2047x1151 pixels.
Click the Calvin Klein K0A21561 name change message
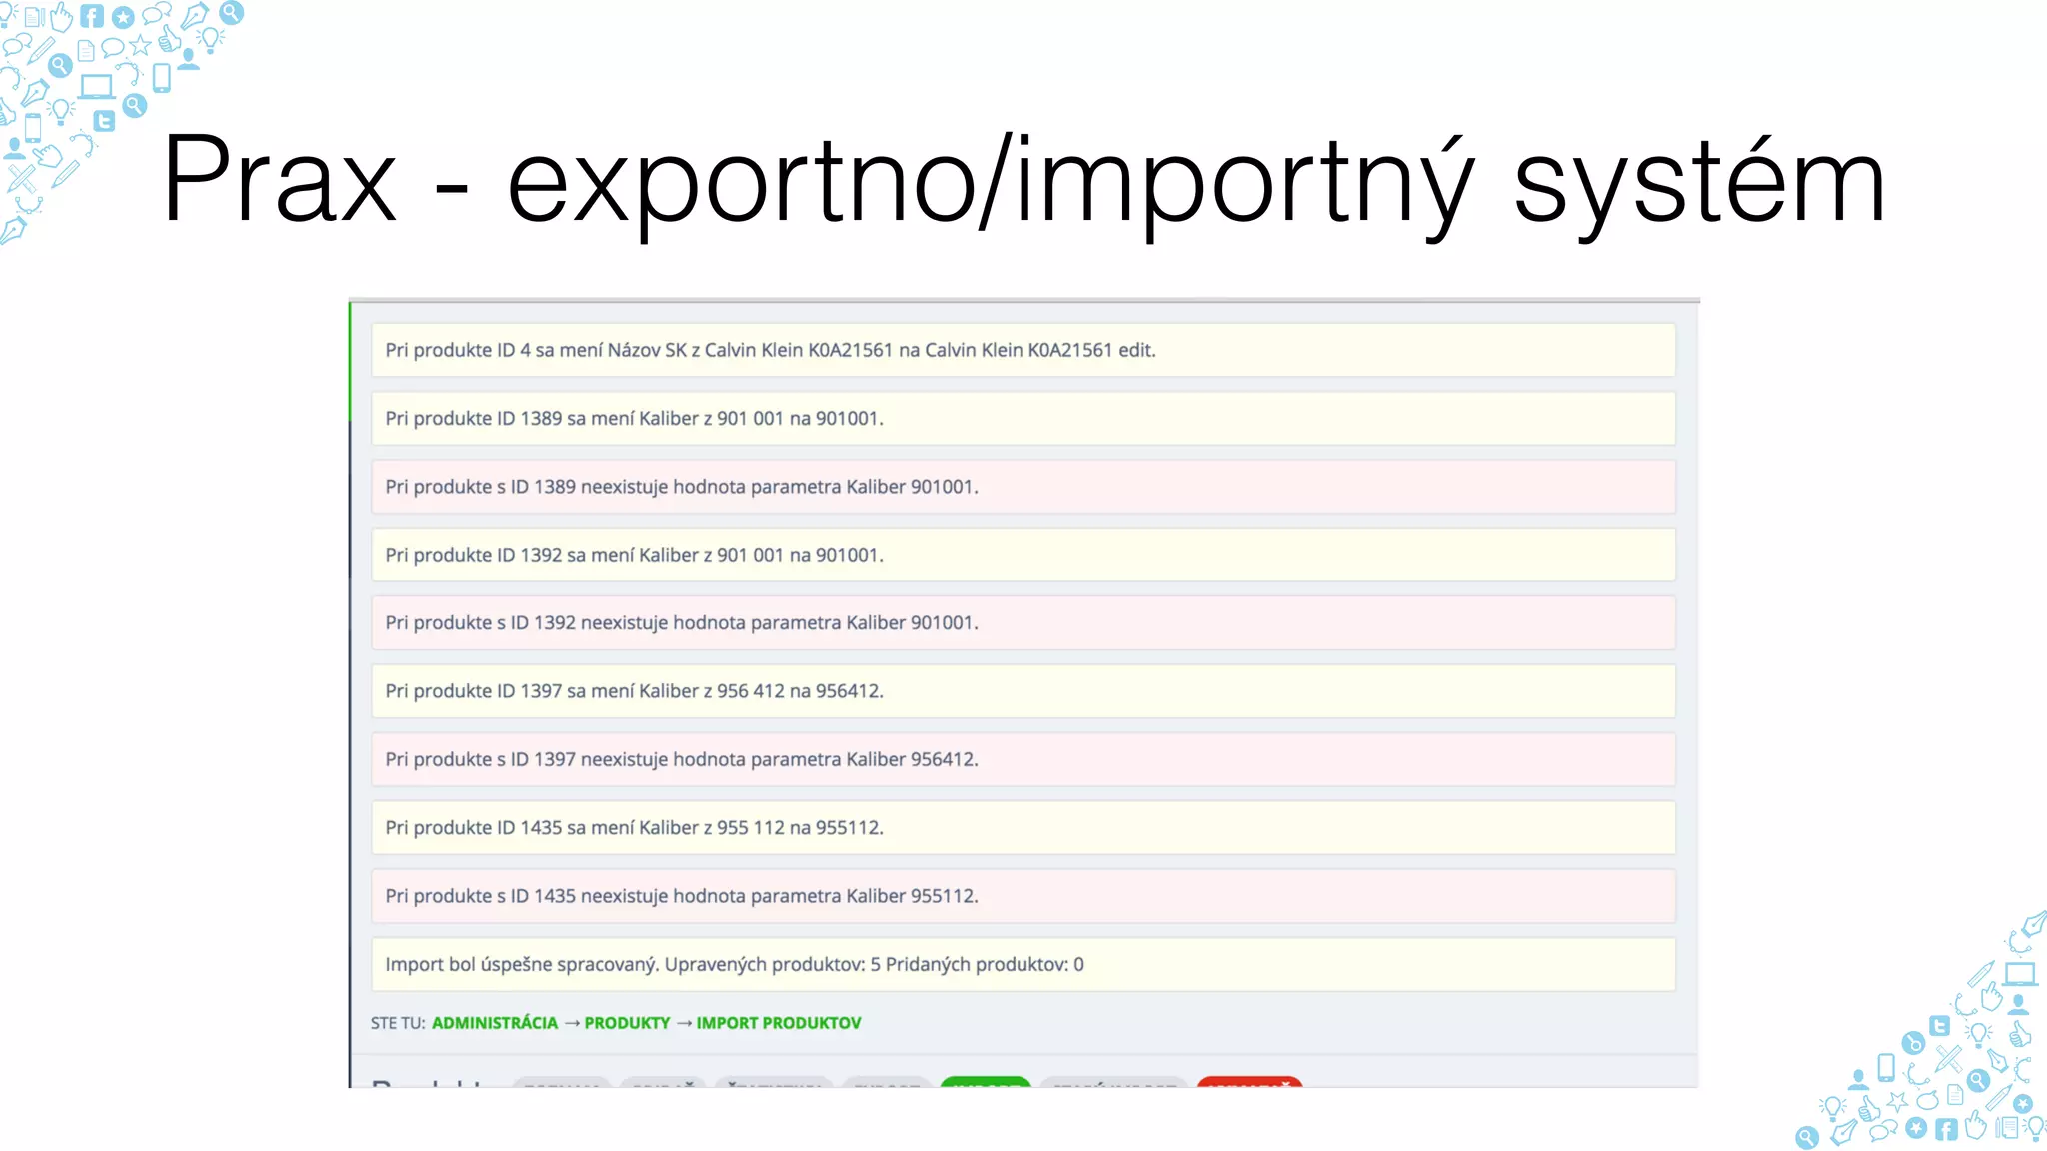[1023, 350]
